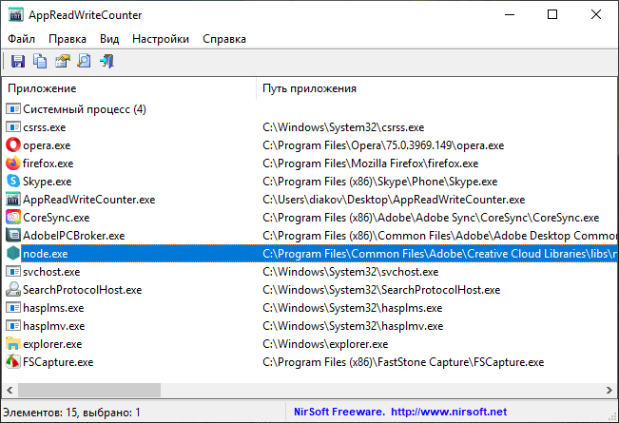Click the icon beside hasplmv.exe
The height and width of the screenshot is (423, 619).
tap(13, 326)
